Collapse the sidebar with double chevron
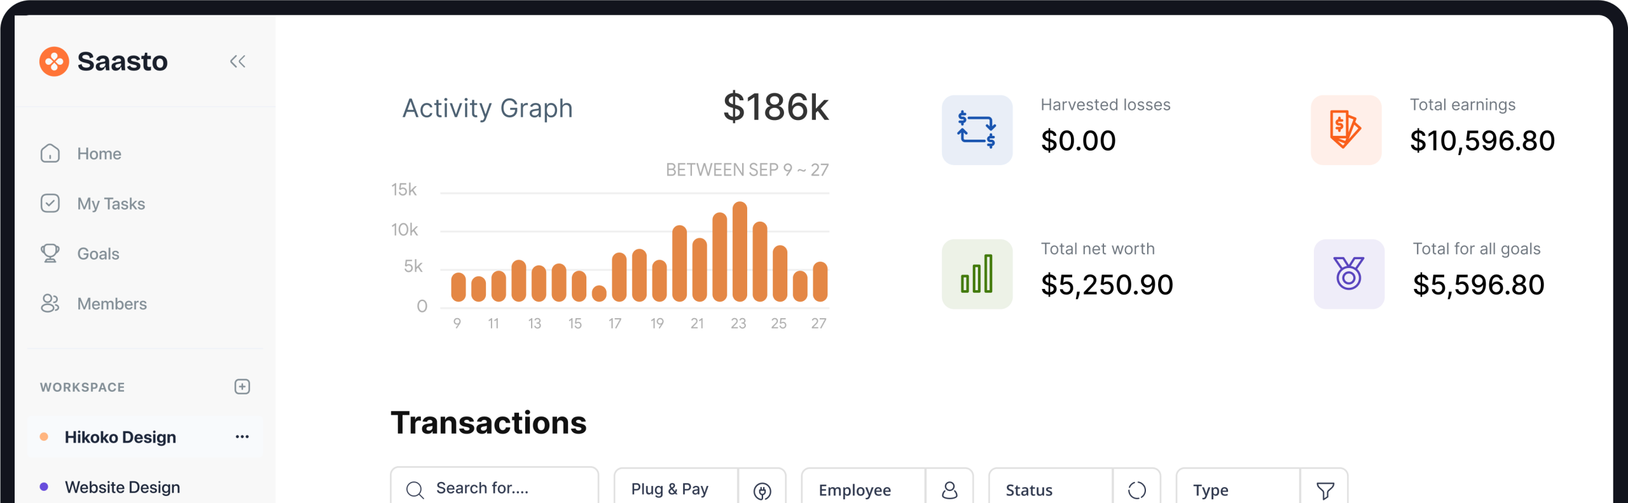The width and height of the screenshot is (1628, 503). pos(237,62)
